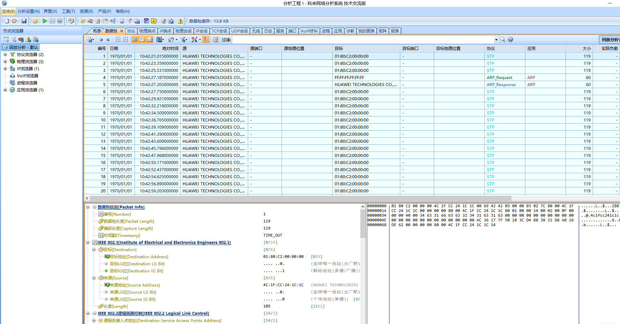620x324 pixels.
Task: Click the New project blank page icon
Action: coord(7,21)
